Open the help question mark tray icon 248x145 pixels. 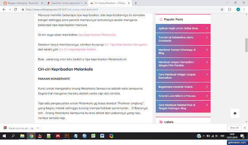(x=199, y=136)
